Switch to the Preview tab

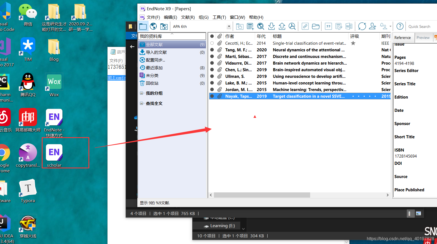pyautogui.click(x=423, y=38)
